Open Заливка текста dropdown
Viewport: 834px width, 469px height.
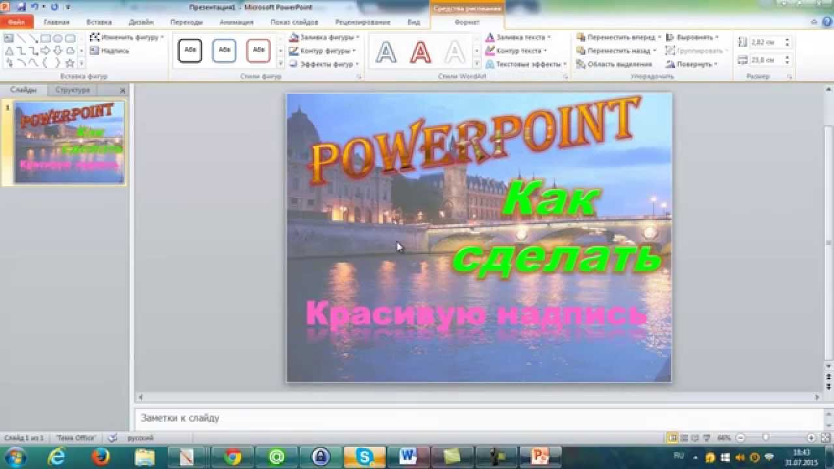click(x=519, y=38)
